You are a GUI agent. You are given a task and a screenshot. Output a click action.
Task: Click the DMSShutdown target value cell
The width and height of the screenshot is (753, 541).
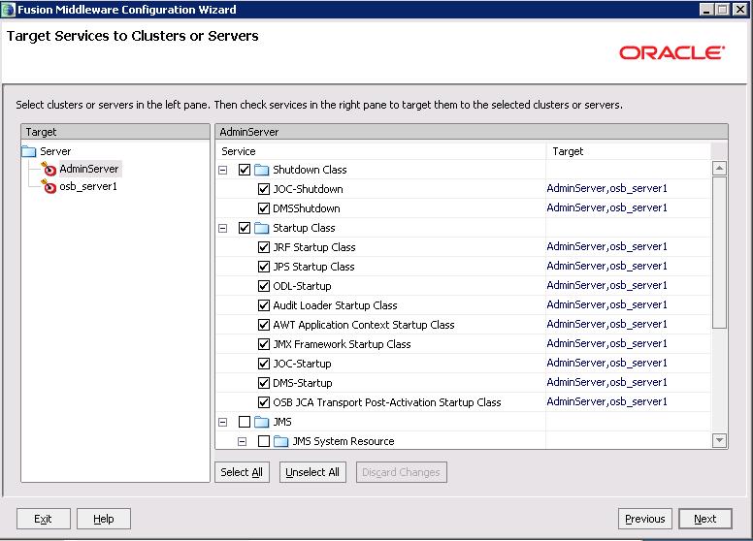(628, 208)
